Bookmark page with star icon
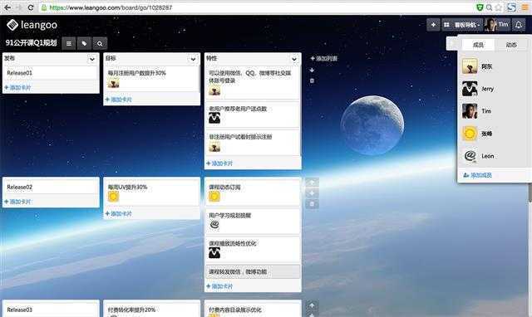This screenshot has height=317, width=532. (498, 7)
